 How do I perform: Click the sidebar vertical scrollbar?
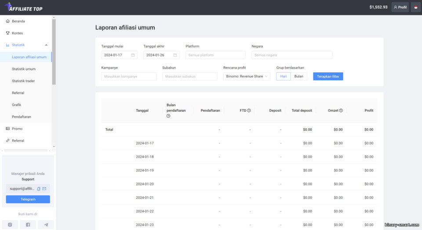[54, 52]
